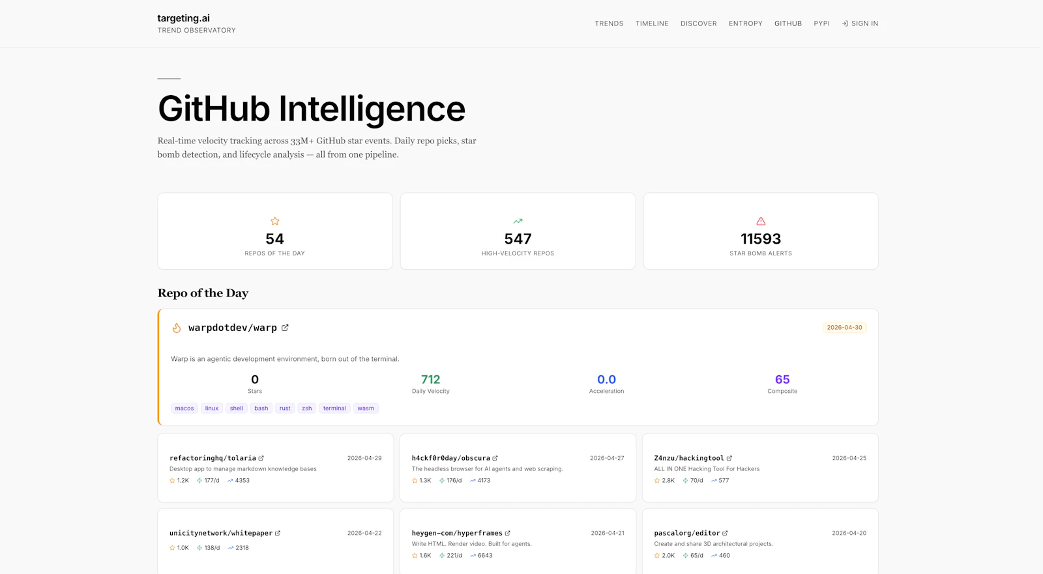Click star icon next to 1.2K
Screen dimensions: 1043x574
172,481
